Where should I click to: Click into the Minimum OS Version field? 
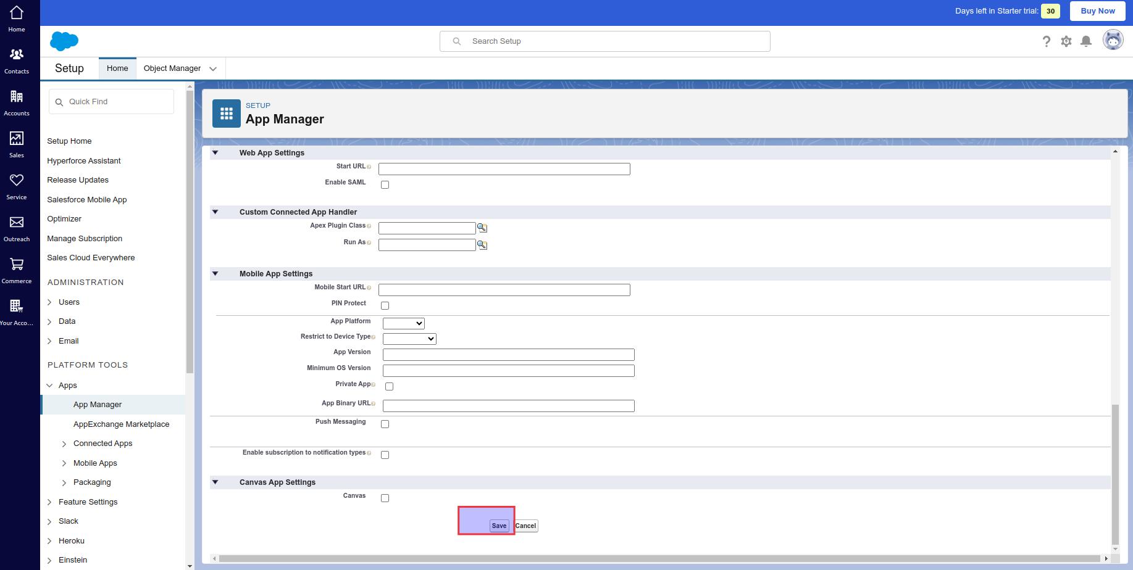tap(508, 371)
